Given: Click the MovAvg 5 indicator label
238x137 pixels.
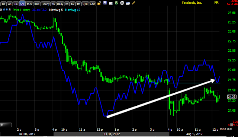Looking at the screenshot, I should click(x=56, y=10).
